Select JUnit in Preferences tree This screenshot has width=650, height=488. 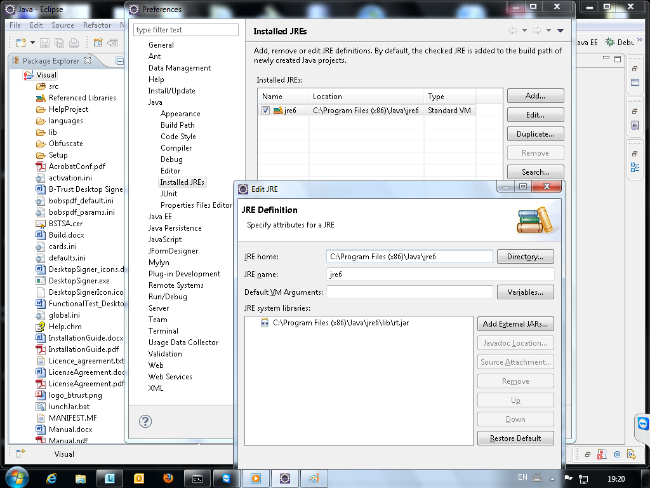169,194
